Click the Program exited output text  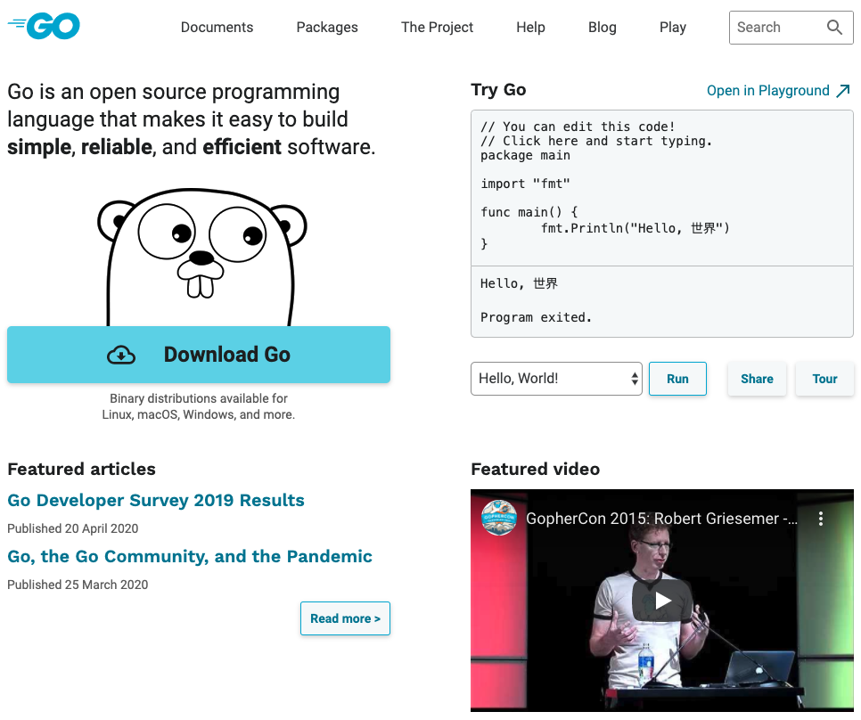pyautogui.click(x=536, y=317)
